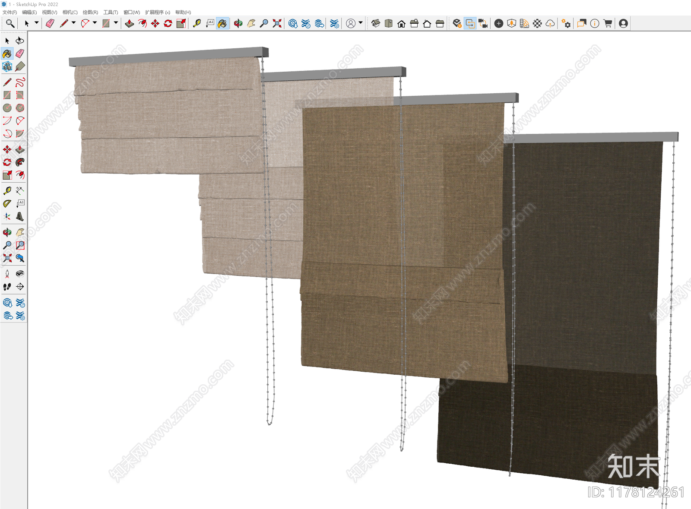Select Follow Me tool in left toolbar
This screenshot has width=691, height=509.
pyautogui.click(x=20, y=162)
